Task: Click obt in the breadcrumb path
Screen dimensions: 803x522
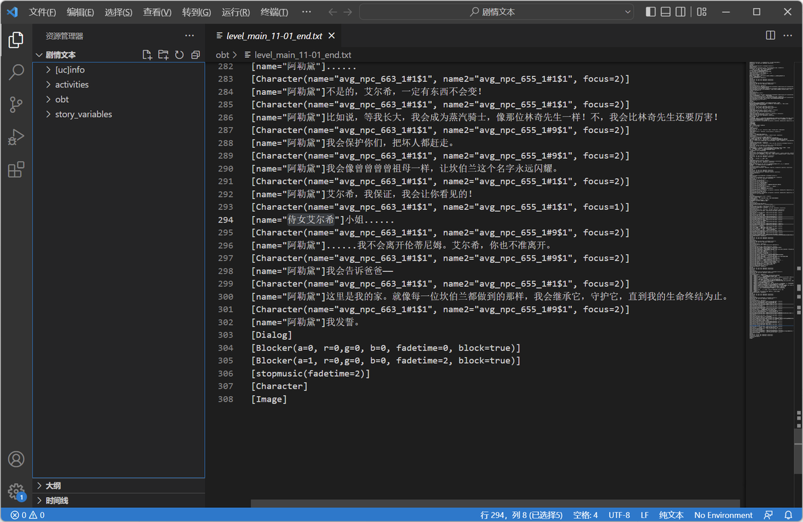Action: 222,54
